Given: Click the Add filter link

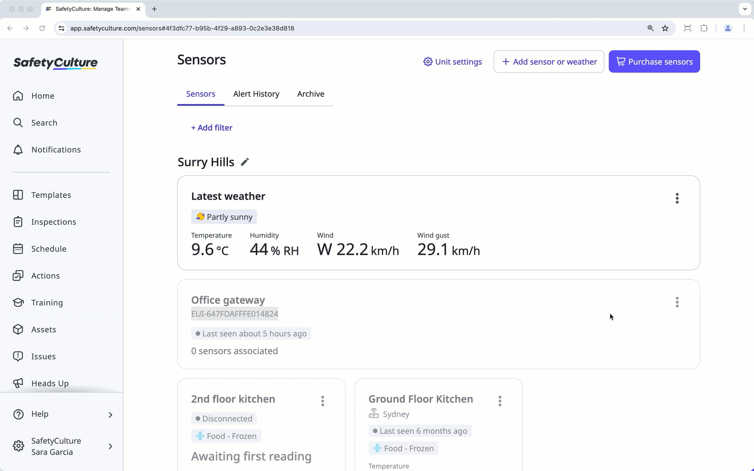Looking at the screenshot, I should (x=212, y=128).
